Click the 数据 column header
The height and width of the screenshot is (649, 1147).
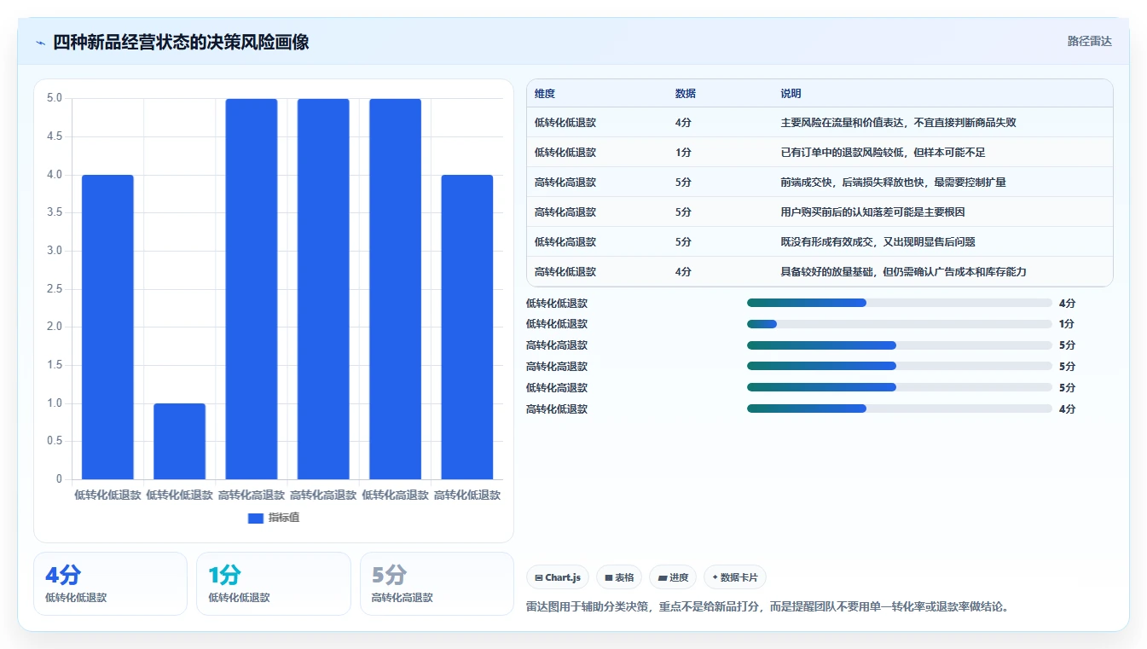[x=686, y=94]
